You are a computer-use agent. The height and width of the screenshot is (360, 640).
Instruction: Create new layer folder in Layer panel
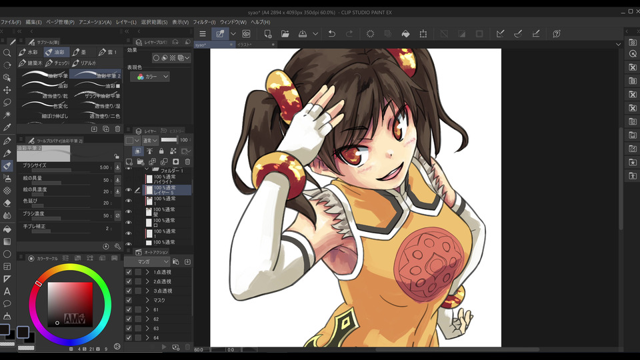pos(141,161)
